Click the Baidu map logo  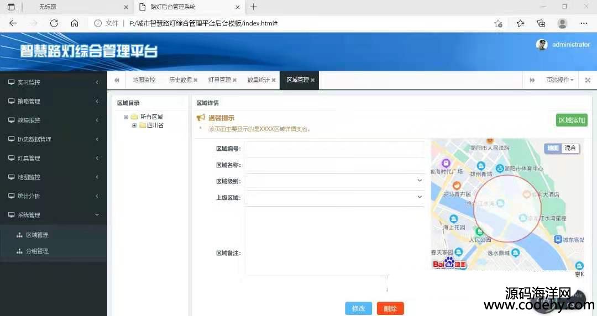click(449, 264)
